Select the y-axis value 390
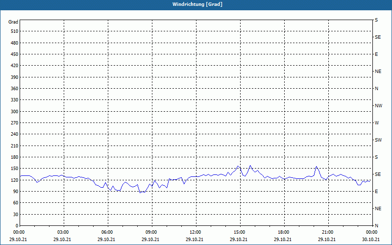392x245 pixels. pyautogui.click(x=14, y=77)
